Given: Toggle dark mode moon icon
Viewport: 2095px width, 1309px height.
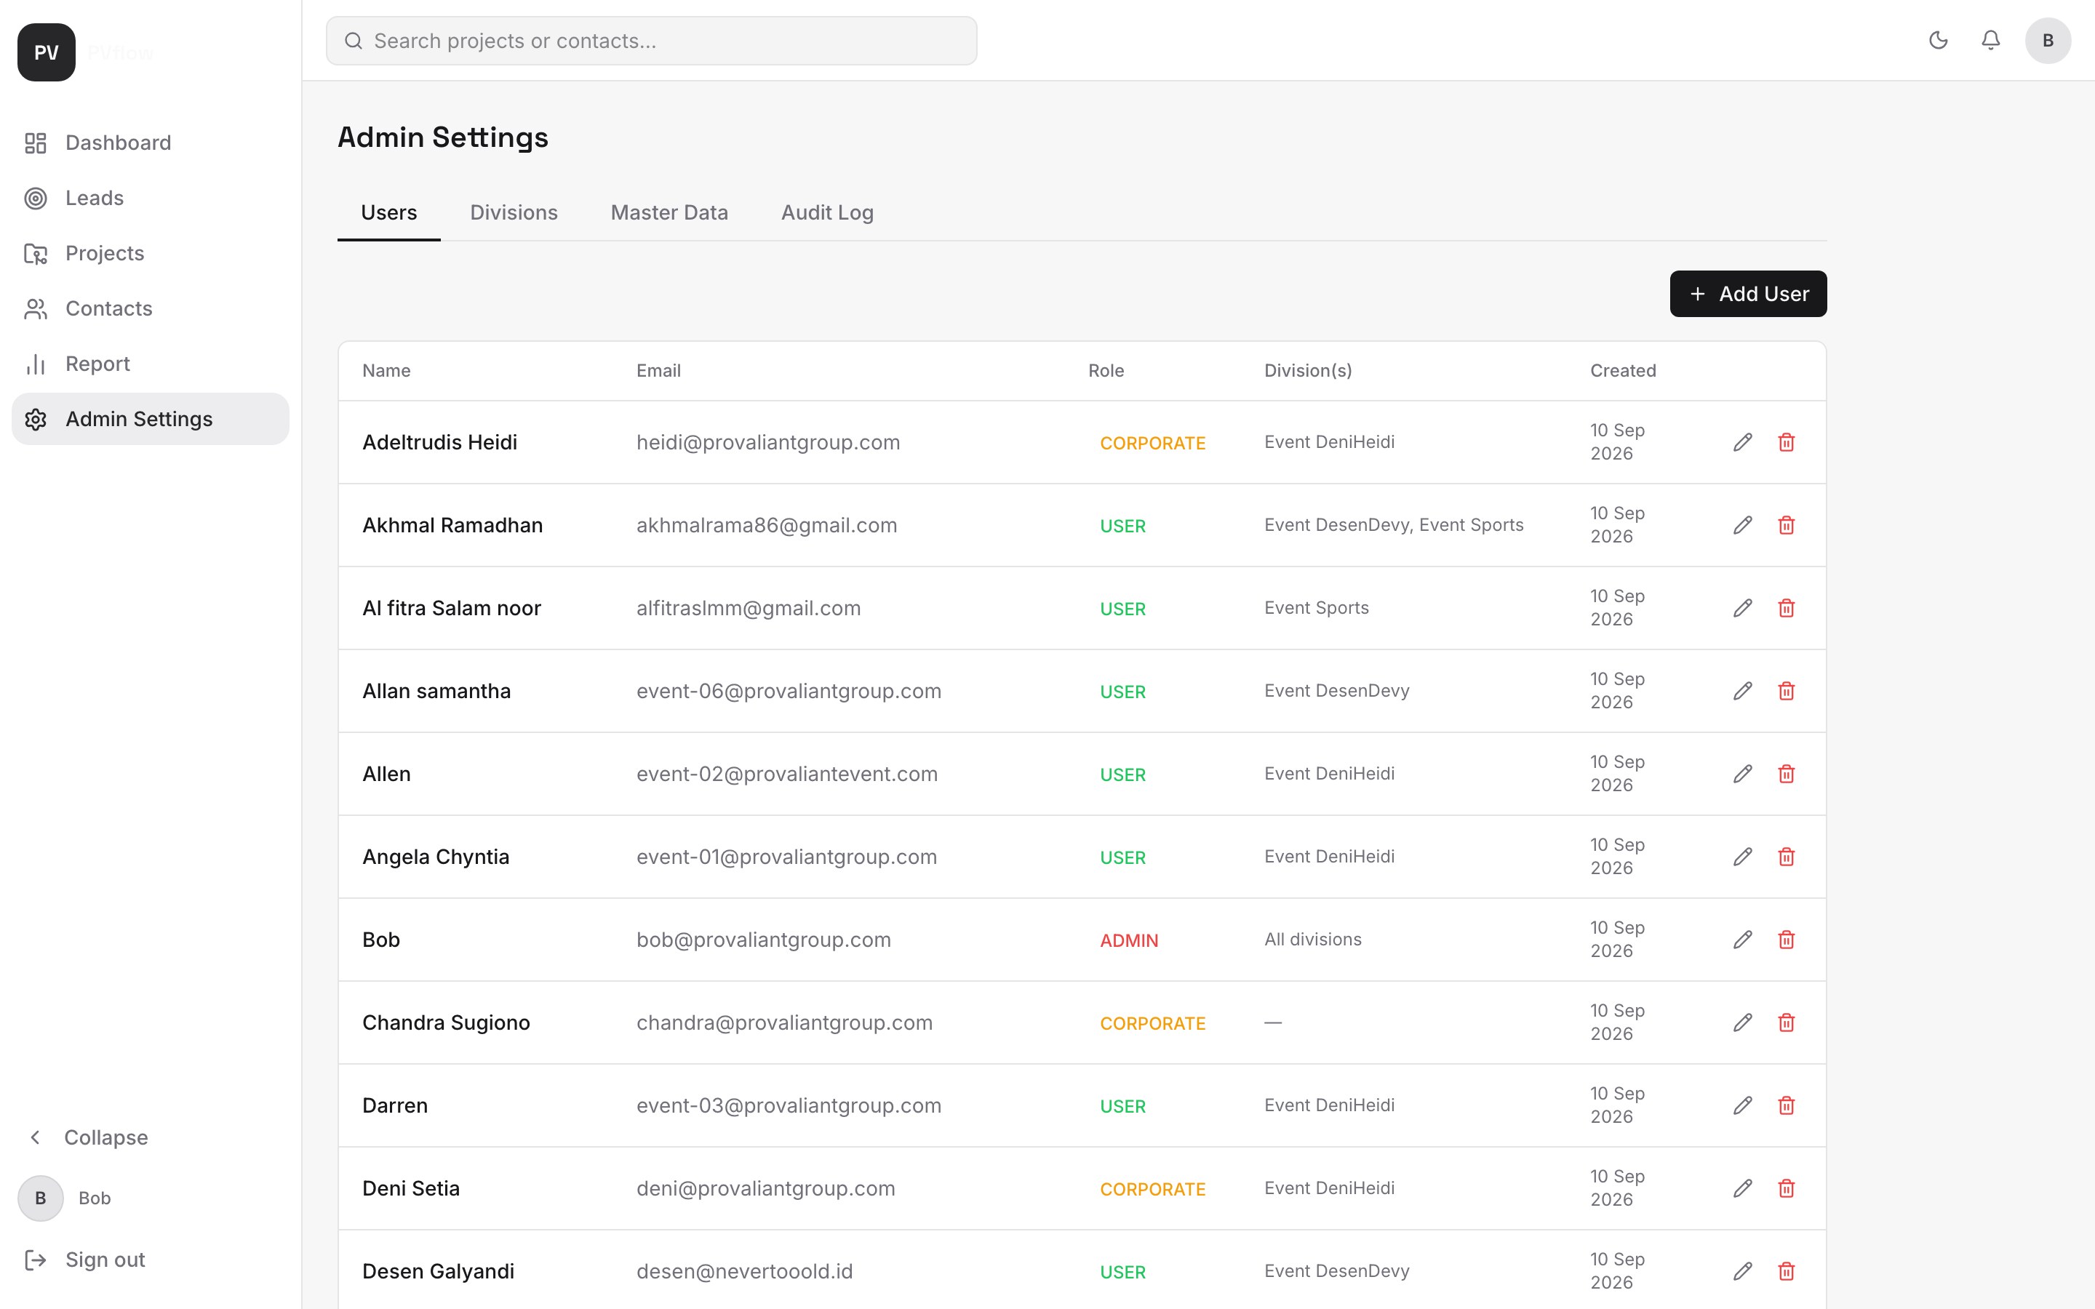Looking at the screenshot, I should point(1939,40).
